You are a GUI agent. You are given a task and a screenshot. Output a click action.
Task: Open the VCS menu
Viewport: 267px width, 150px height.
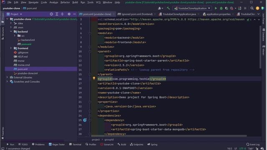click(x=98, y=2)
